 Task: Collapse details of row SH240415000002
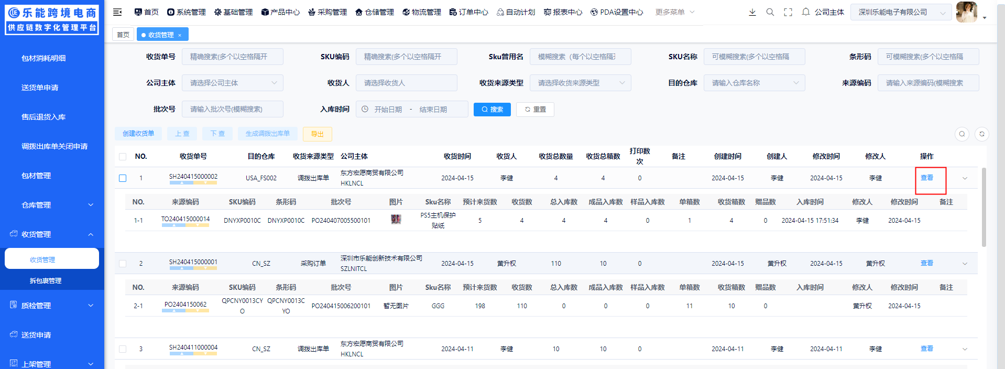click(965, 178)
